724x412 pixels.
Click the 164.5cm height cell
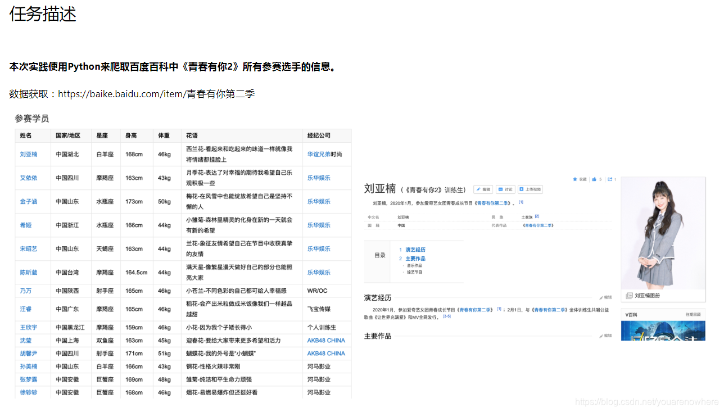tap(136, 272)
